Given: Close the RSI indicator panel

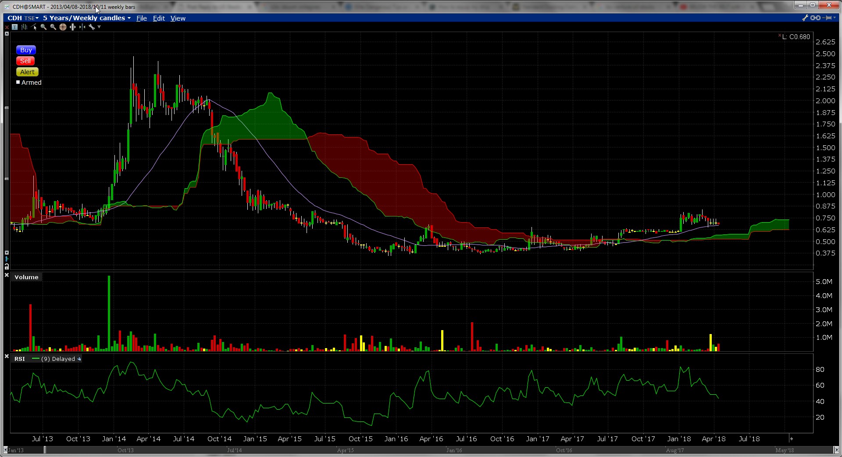Looking at the screenshot, I should [x=7, y=356].
